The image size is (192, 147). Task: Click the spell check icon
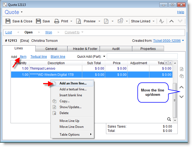tap(162, 21)
